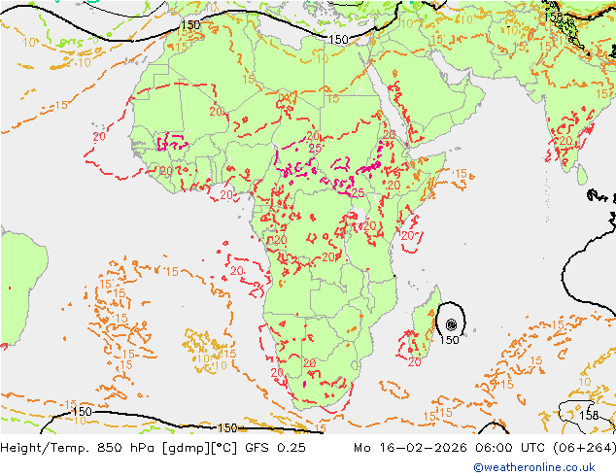Click the '150' label over Mediterranean near Libya
The image size is (616, 476).
click(x=339, y=39)
